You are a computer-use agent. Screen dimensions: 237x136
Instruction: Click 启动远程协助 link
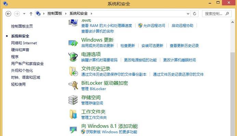pyautogui.click(x=182, y=26)
